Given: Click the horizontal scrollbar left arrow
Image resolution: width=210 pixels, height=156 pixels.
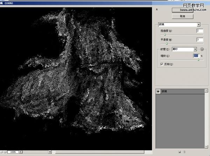Looking at the screenshot, I should (50, 152).
